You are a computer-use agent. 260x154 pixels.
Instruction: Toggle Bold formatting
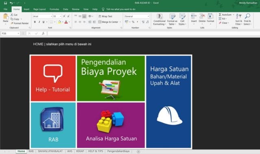[35, 22]
